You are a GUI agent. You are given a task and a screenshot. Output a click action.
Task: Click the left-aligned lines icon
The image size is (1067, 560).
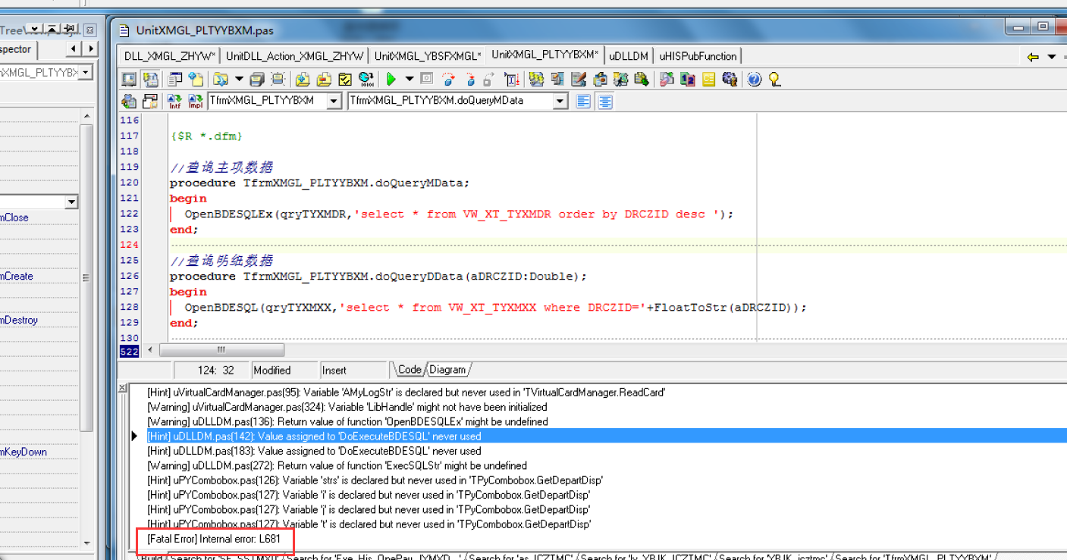583,102
